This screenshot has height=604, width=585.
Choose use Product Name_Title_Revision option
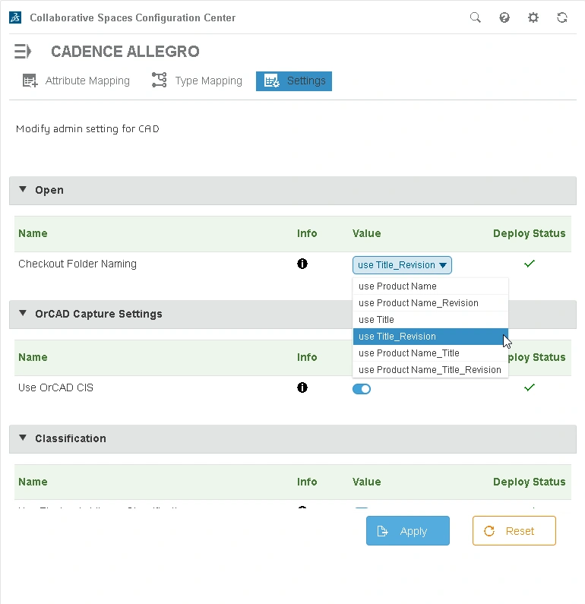pos(430,370)
